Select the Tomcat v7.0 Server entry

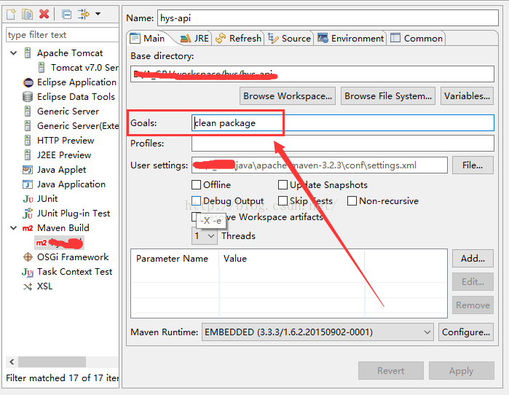click(x=79, y=68)
